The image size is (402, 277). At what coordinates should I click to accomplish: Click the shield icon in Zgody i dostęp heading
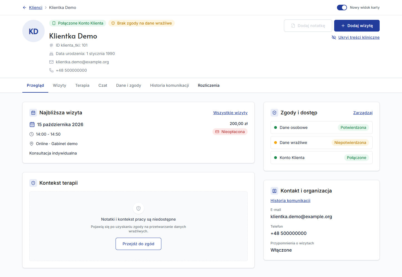coord(274,113)
